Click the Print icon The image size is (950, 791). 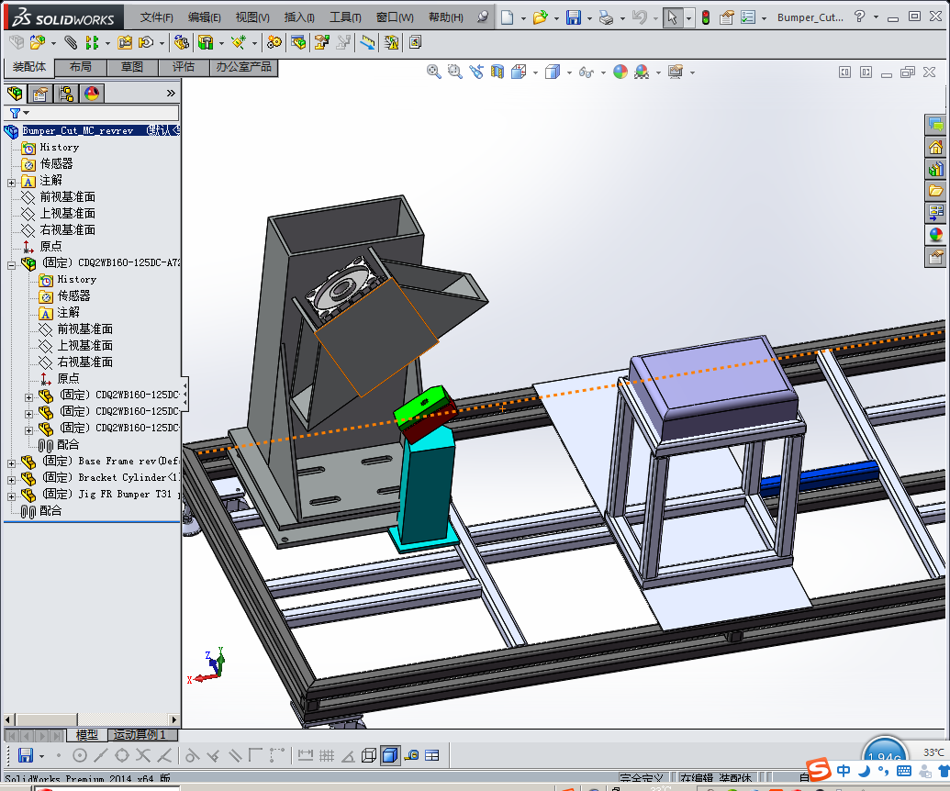pyautogui.click(x=606, y=17)
